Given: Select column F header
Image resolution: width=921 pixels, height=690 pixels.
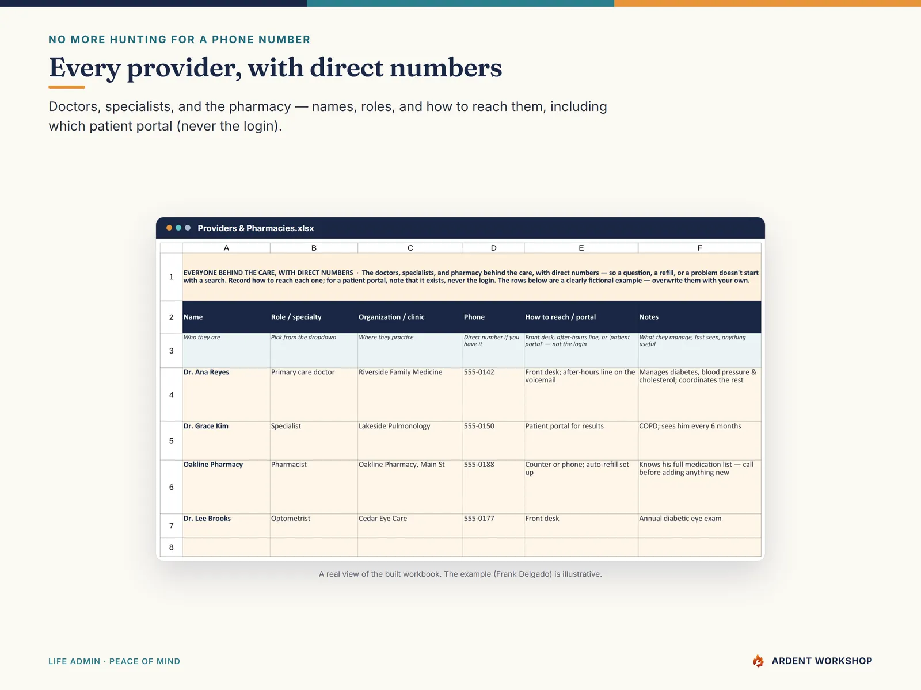Looking at the screenshot, I should [x=699, y=248].
